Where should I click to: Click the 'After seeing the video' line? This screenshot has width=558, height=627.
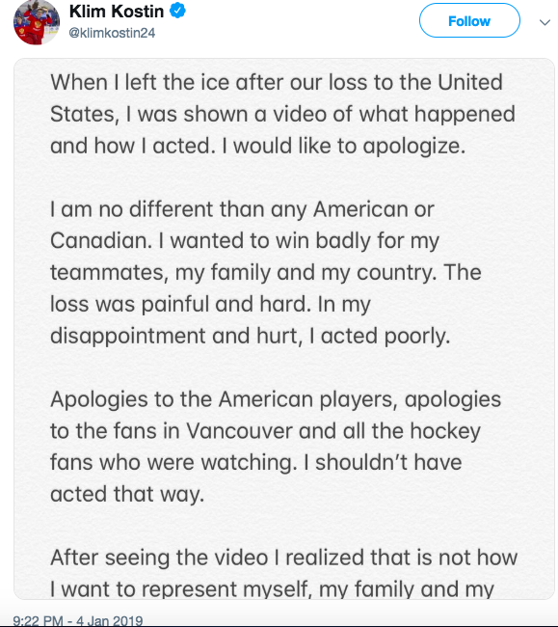(283, 558)
